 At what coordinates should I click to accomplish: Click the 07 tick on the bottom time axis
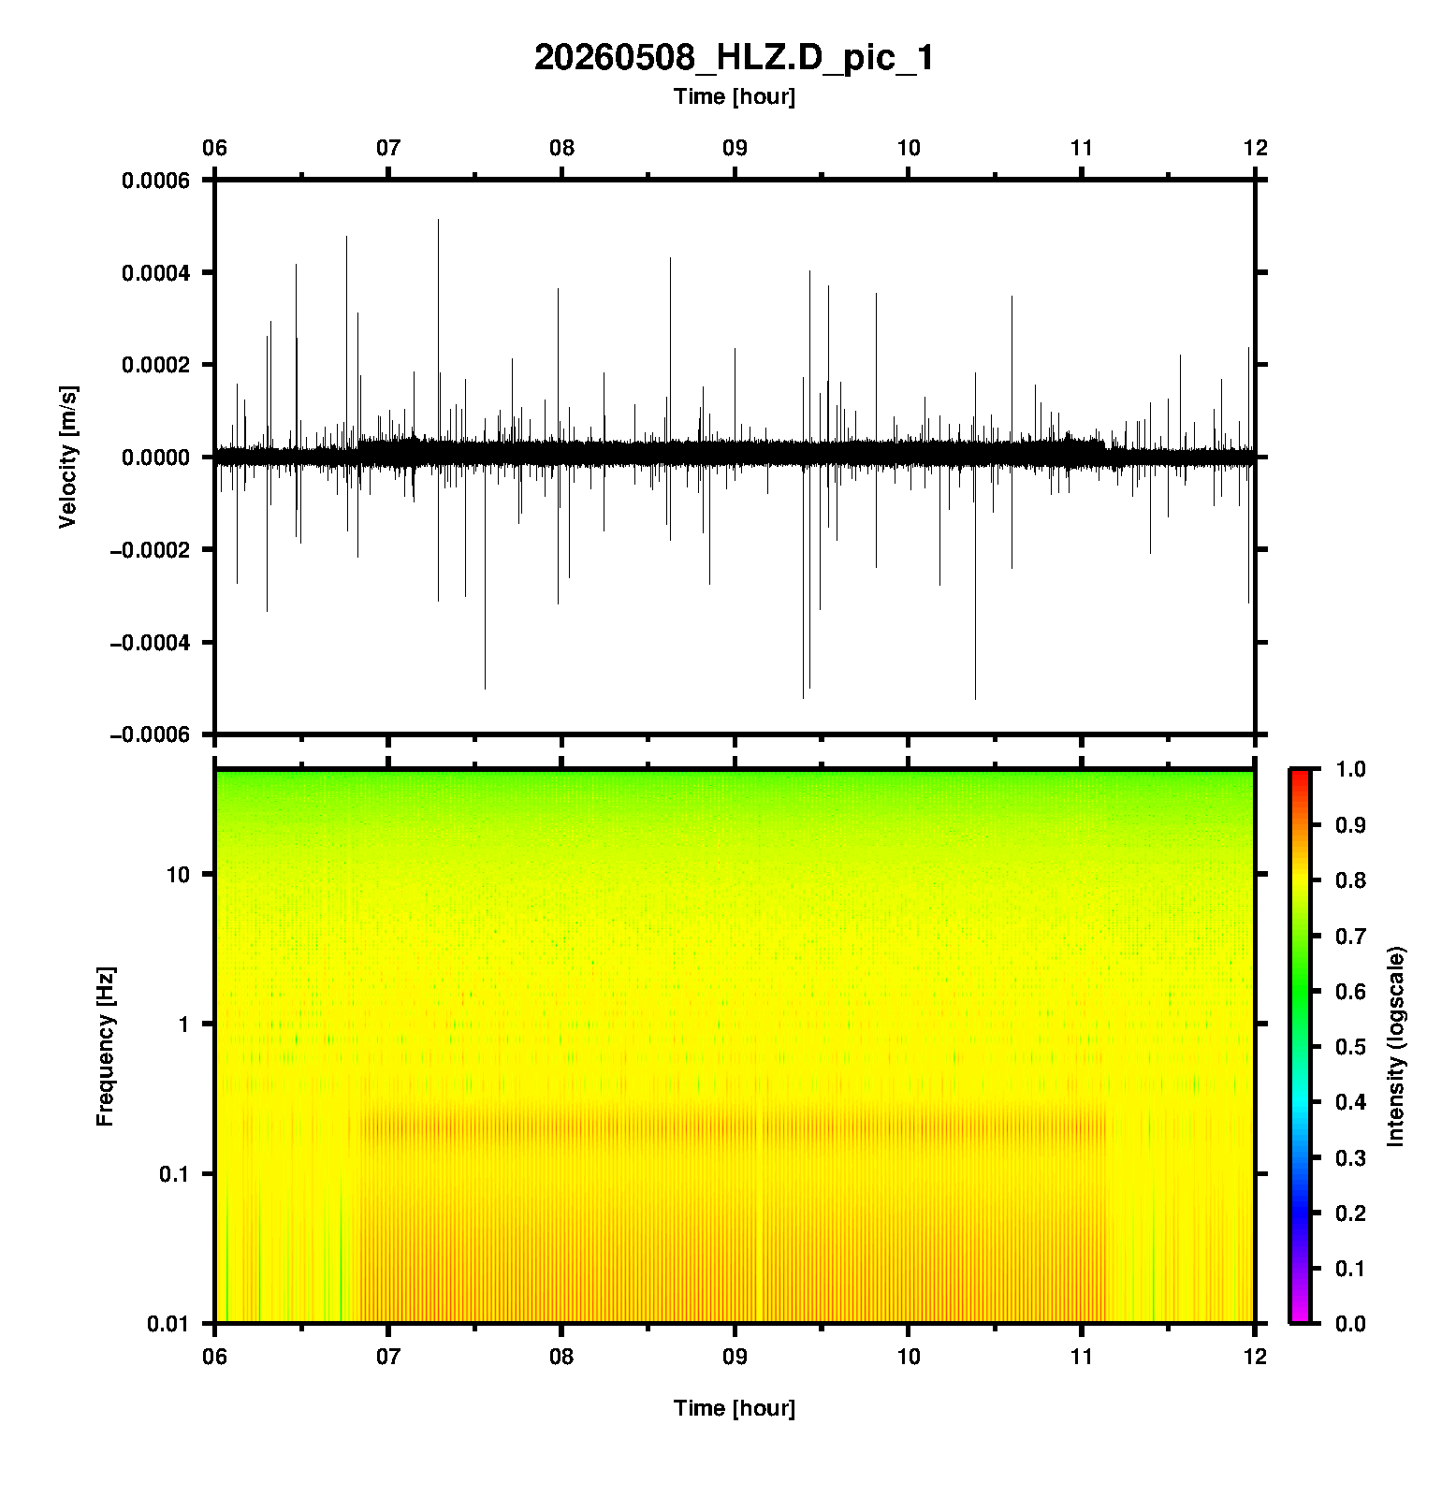coord(388,1356)
